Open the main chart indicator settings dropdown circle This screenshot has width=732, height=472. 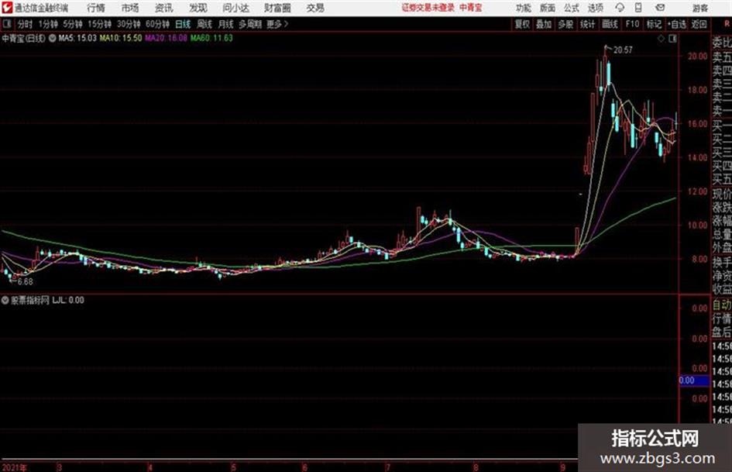pyautogui.click(x=53, y=38)
